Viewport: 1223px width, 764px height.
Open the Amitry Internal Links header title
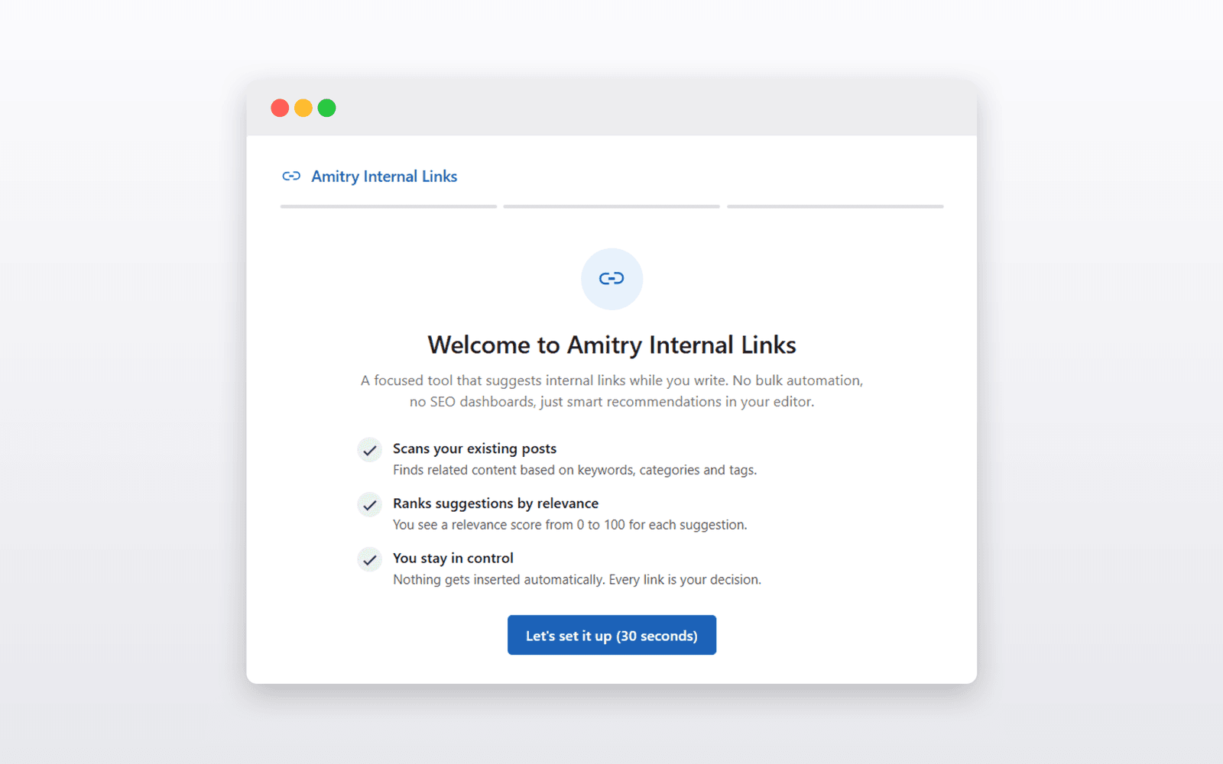[384, 176]
